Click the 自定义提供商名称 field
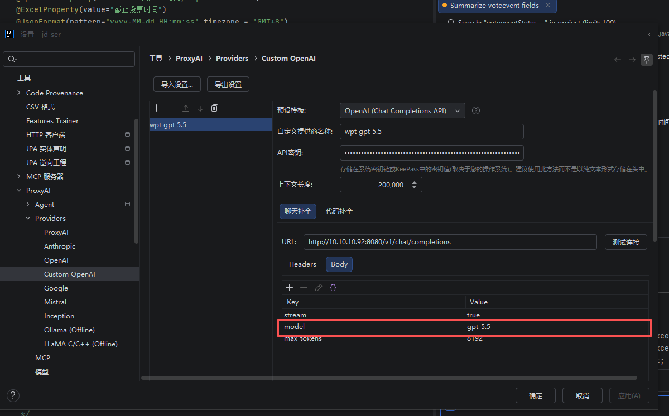Image resolution: width=669 pixels, height=416 pixels. tap(432, 132)
